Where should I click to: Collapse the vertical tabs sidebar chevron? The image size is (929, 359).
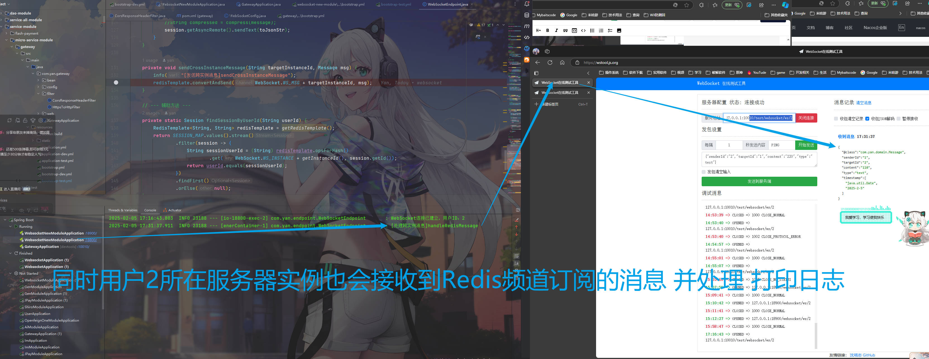click(588, 73)
